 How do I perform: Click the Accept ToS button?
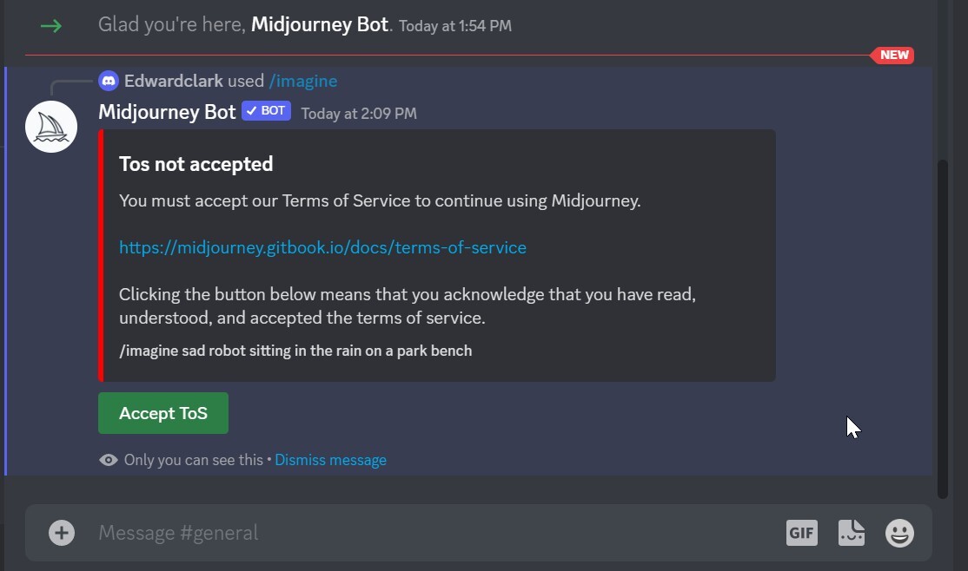coord(163,413)
